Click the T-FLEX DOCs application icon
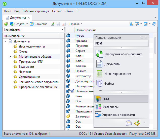160x139 pixels. (5, 4)
